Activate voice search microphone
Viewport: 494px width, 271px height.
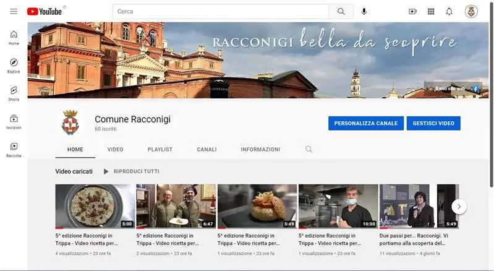click(364, 11)
